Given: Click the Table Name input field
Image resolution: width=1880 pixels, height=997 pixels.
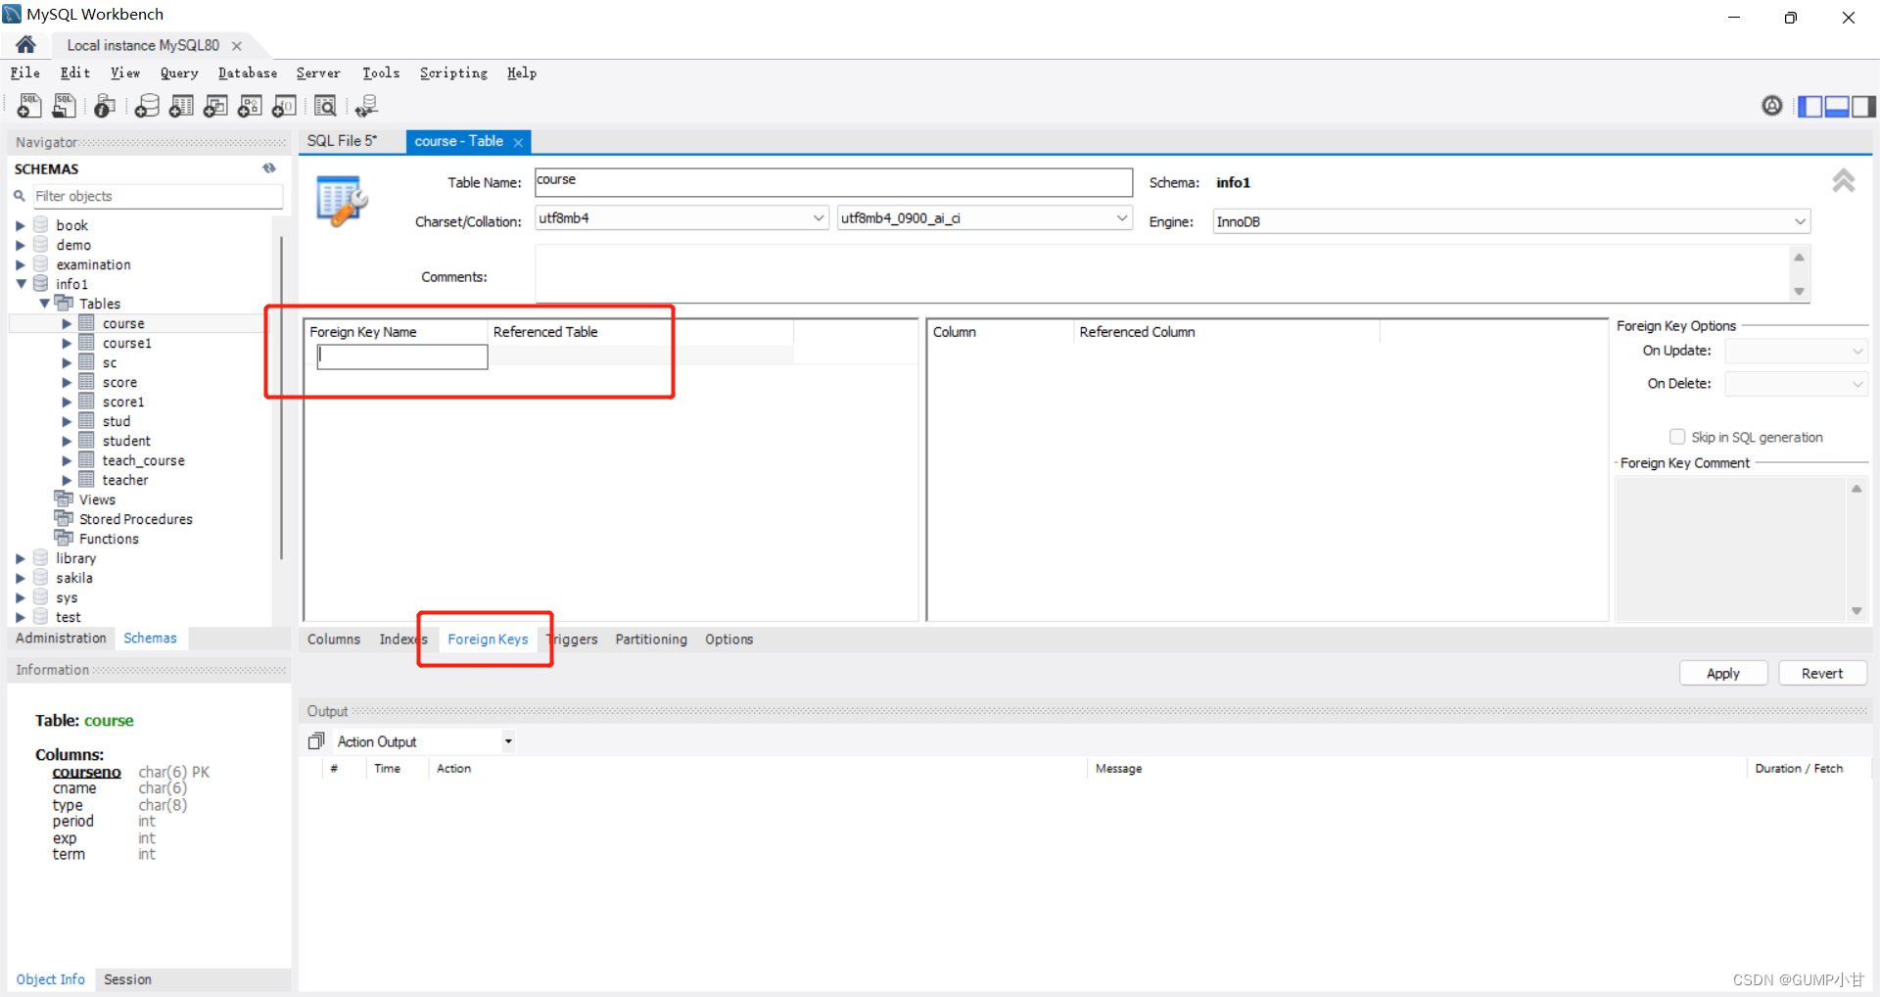Looking at the screenshot, I should click(833, 182).
